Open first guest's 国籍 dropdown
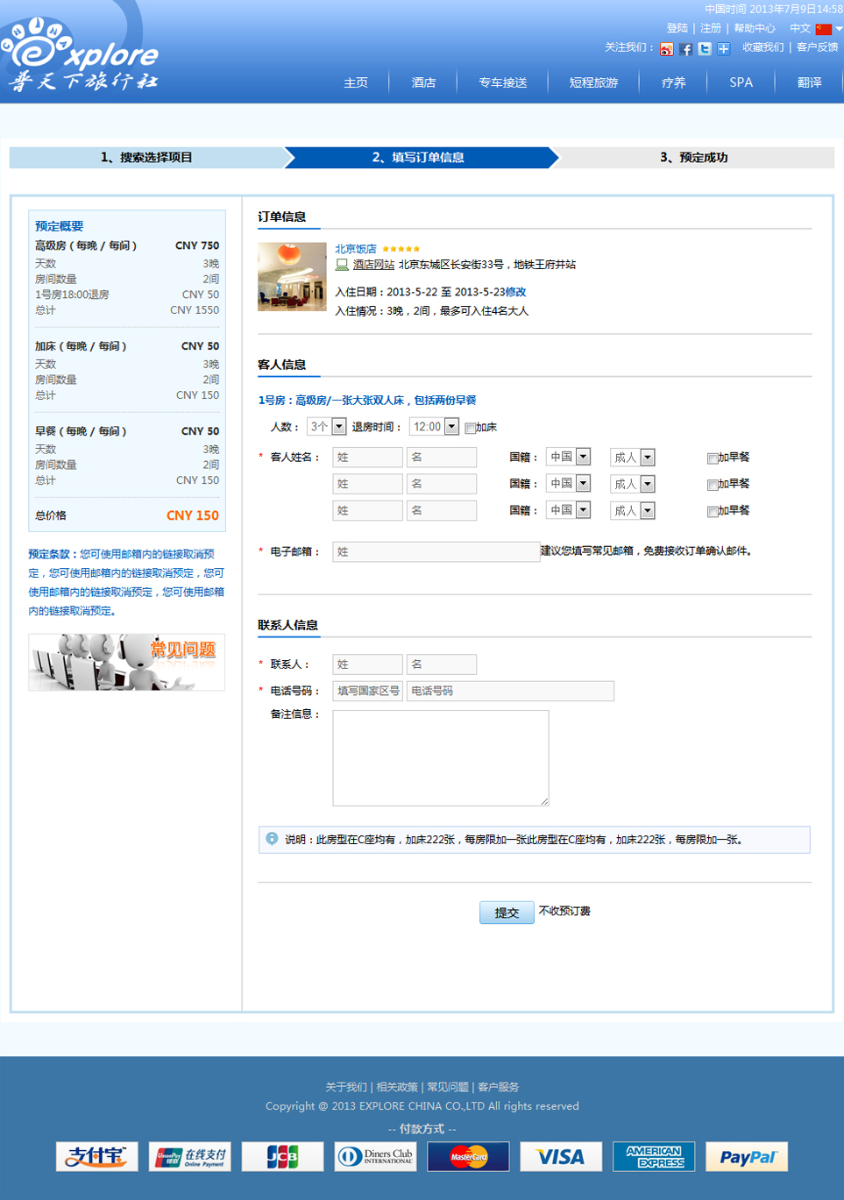844x1200 pixels. click(569, 457)
